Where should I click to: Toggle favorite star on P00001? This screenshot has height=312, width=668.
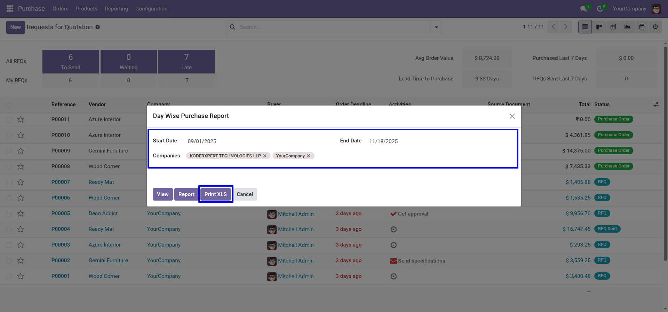(21, 276)
